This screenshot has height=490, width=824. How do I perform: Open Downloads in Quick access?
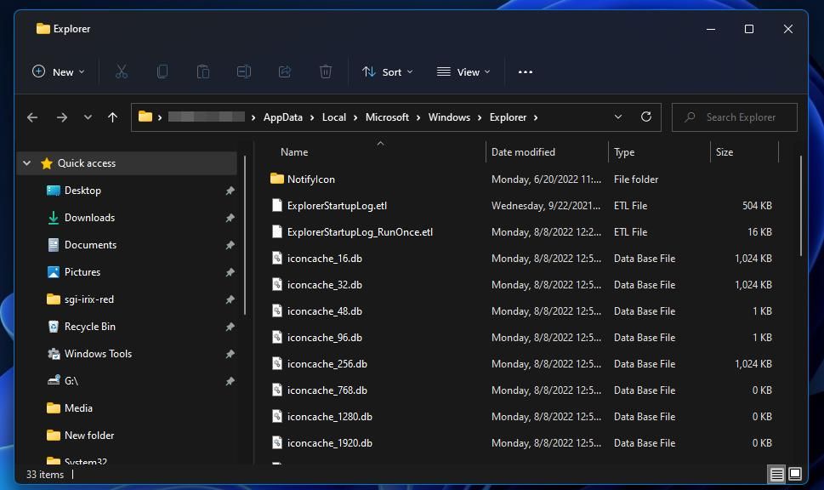(x=89, y=218)
